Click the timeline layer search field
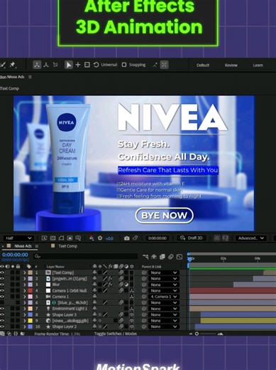This screenshot has width=276, height=370. click(x=86, y=256)
